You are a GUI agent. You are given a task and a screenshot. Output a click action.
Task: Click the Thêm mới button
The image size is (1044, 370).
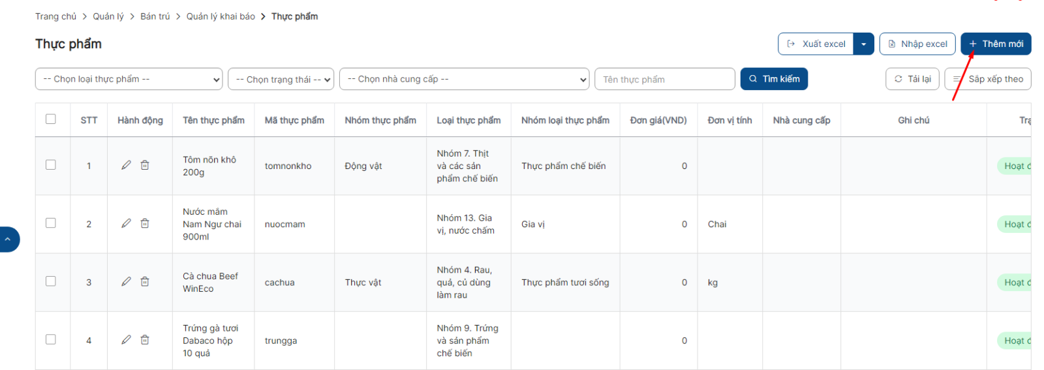pyautogui.click(x=996, y=44)
